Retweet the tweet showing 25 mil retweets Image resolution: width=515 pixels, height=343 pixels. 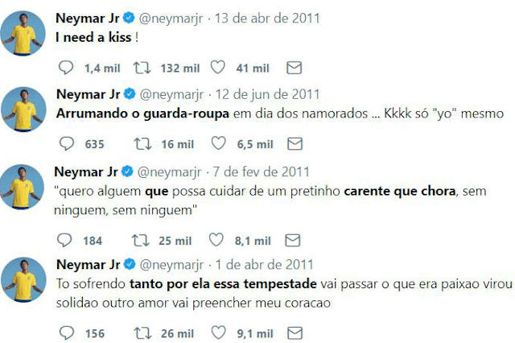(140, 240)
